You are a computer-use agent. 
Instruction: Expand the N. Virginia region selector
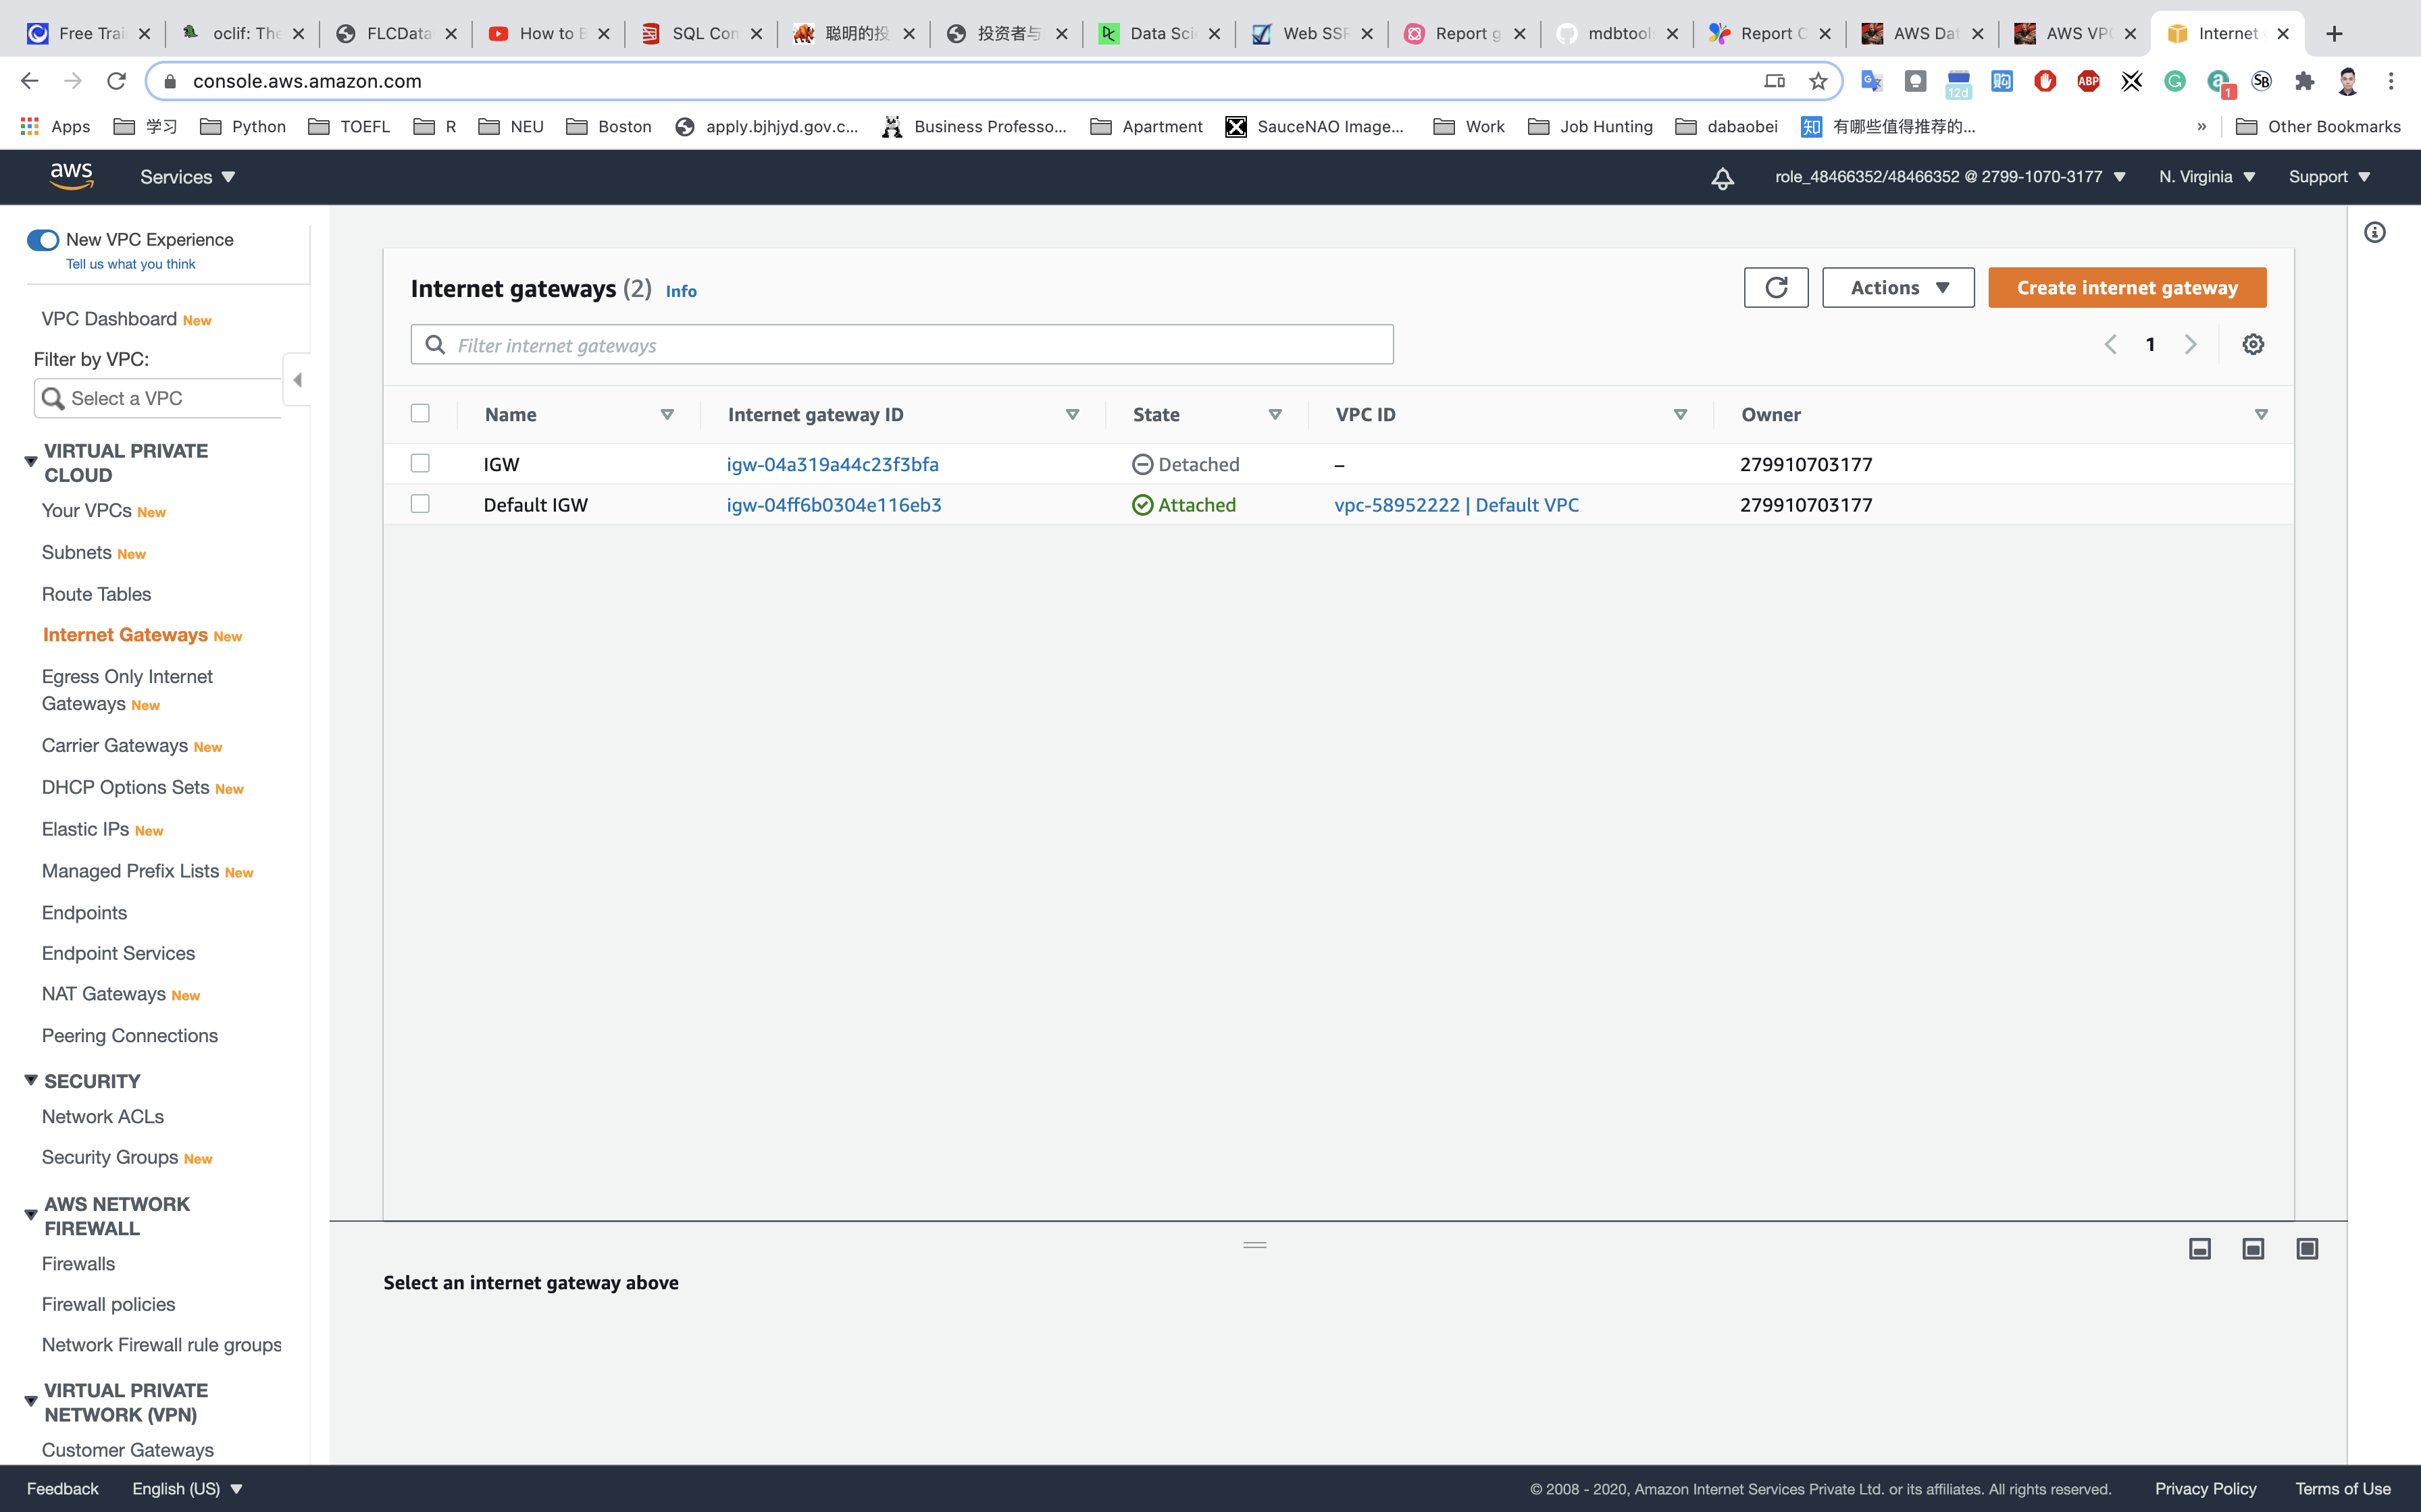point(2206,177)
